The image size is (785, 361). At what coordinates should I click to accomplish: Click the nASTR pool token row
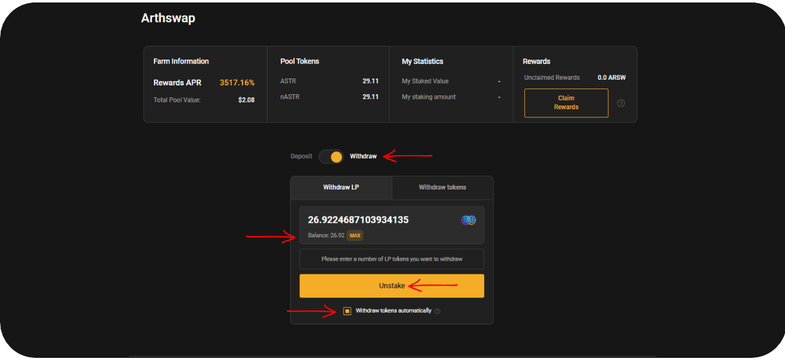(x=328, y=97)
